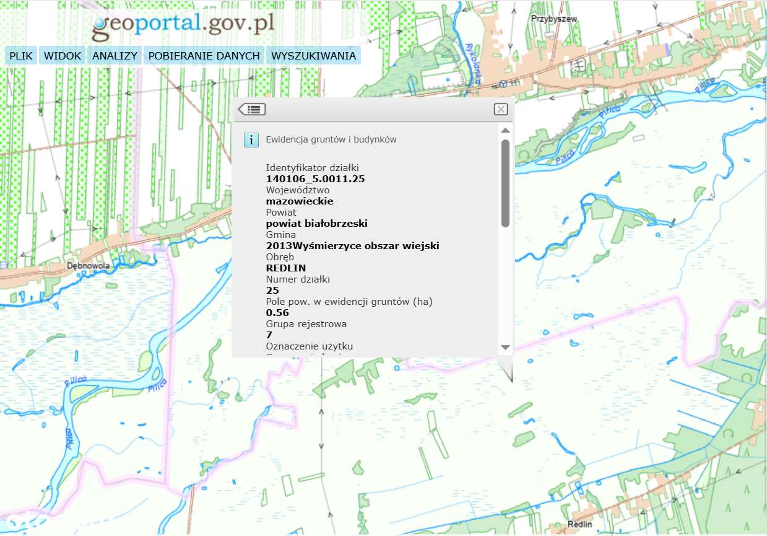Click the Redlin village label on the map
The height and width of the screenshot is (536, 767).
[x=580, y=524]
